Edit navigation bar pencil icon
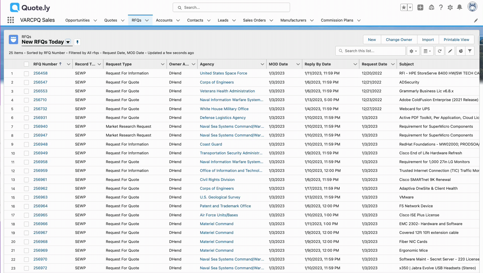This screenshot has width=483, height=273. pos(476,20)
